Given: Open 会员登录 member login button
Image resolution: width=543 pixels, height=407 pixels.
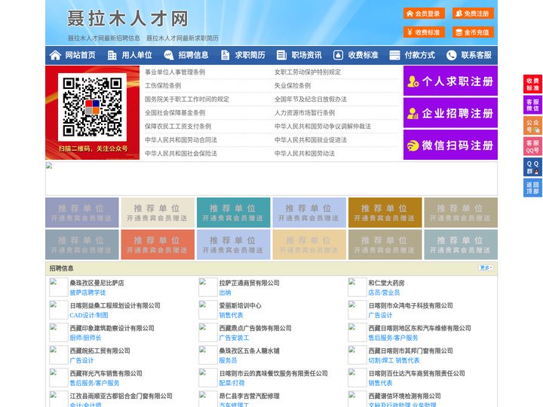Looking at the screenshot, I should [x=424, y=14].
